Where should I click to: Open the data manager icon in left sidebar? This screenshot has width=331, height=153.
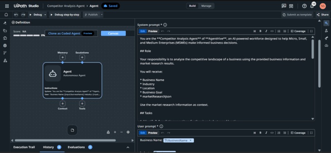click(5, 38)
